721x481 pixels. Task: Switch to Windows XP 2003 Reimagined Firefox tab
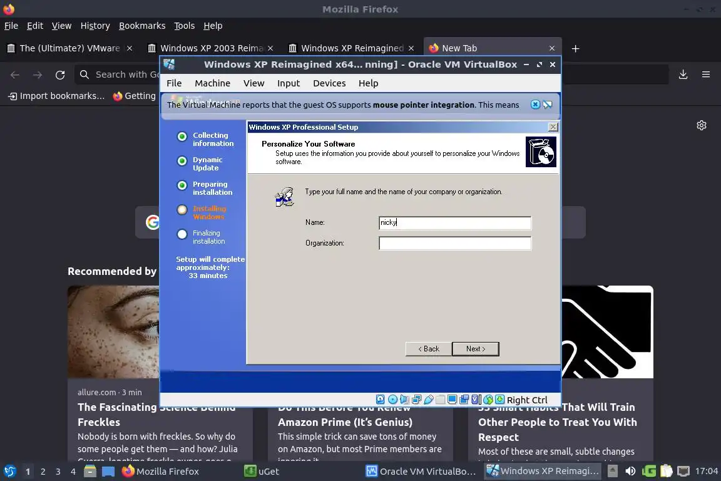pyautogui.click(x=211, y=48)
